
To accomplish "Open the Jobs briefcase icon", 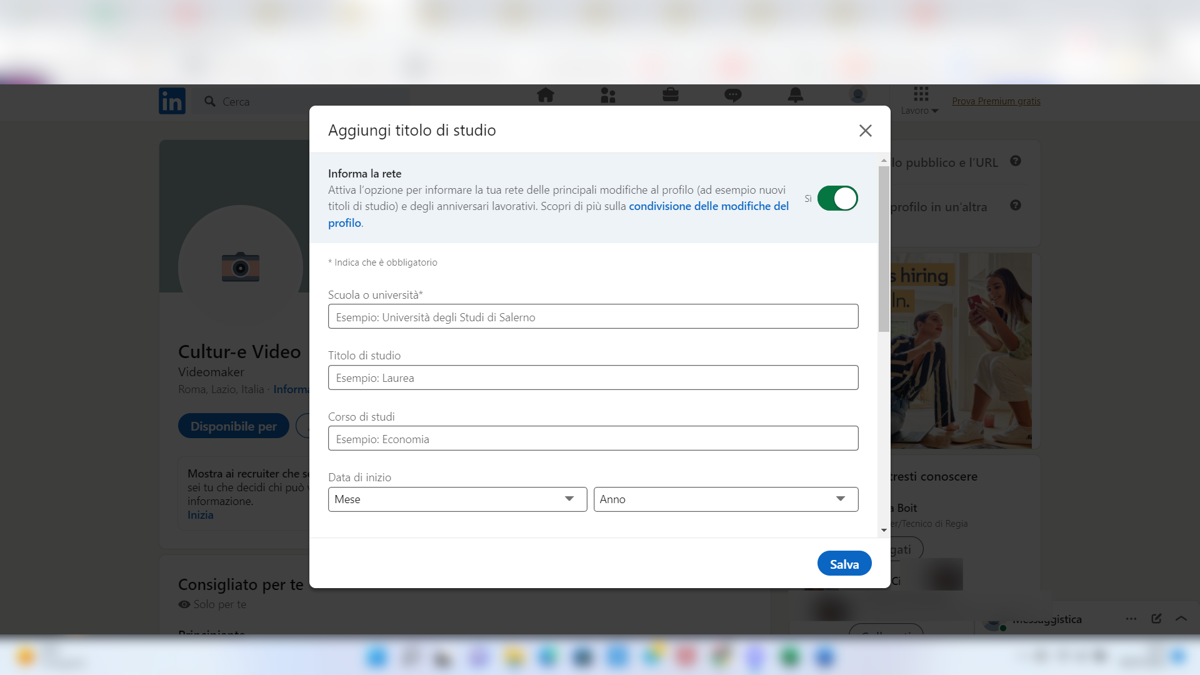I will tap(670, 95).
